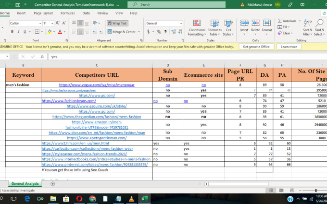Image resolution: width=327 pixels, height=204 pixels.
Task: Open the Alignment dialog launcher
Action: tap(141, 40)
